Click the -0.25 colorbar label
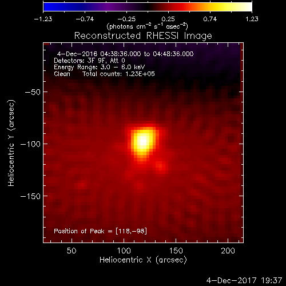The height and width of the screenshot is (286, 286). [126, 19]
